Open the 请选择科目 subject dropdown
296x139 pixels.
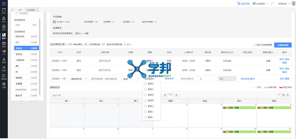click(x=79, y=79)
